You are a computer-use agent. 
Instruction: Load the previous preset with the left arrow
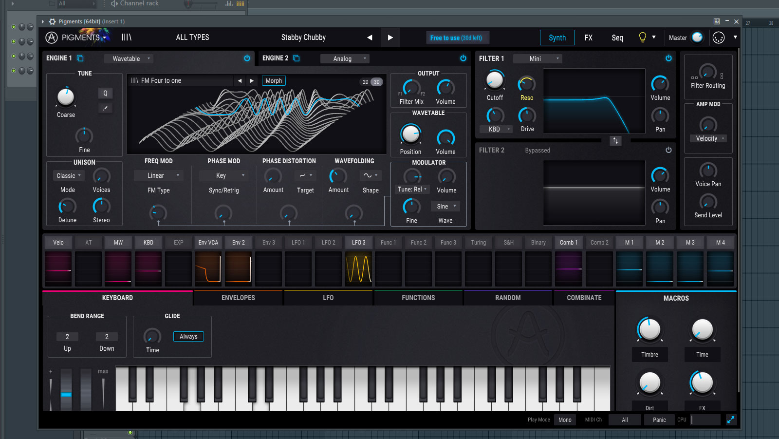[370, 38]
